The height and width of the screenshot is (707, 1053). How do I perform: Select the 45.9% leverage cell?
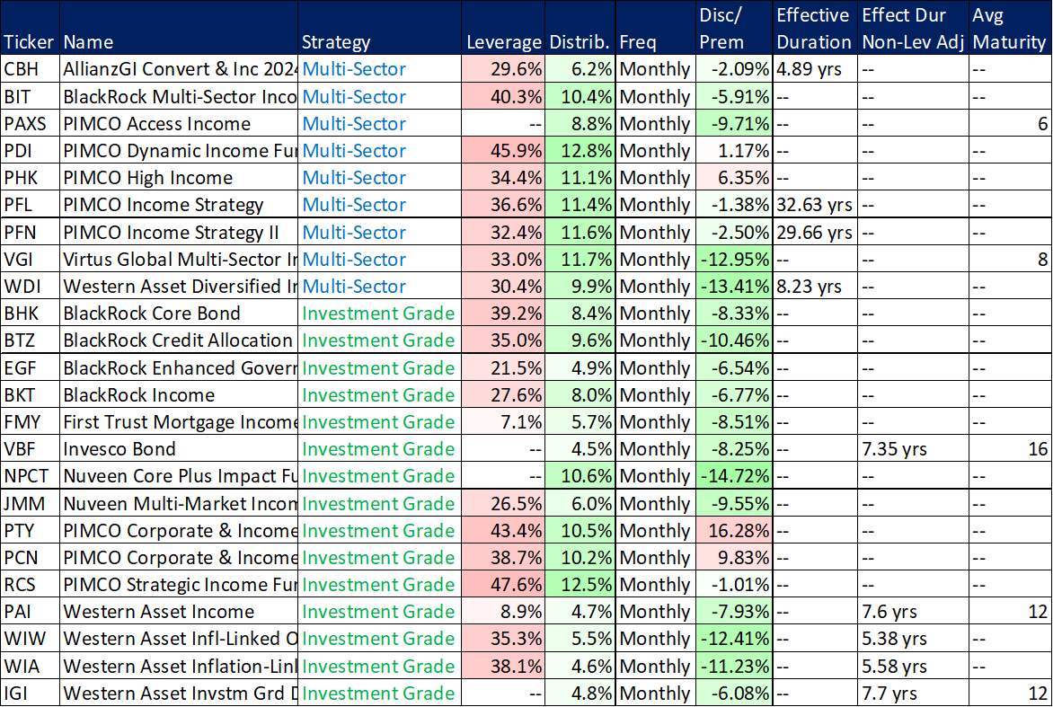coord(503,150)
